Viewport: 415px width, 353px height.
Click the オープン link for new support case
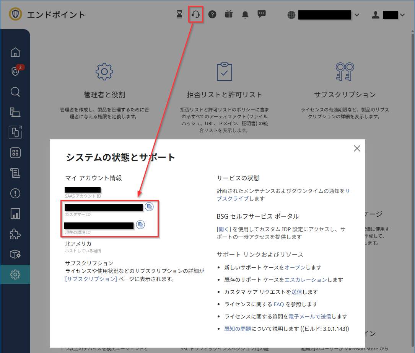point(295,267)
